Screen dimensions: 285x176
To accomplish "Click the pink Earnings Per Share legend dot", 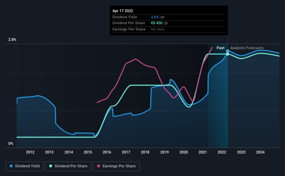I will [x=99, y=166].
